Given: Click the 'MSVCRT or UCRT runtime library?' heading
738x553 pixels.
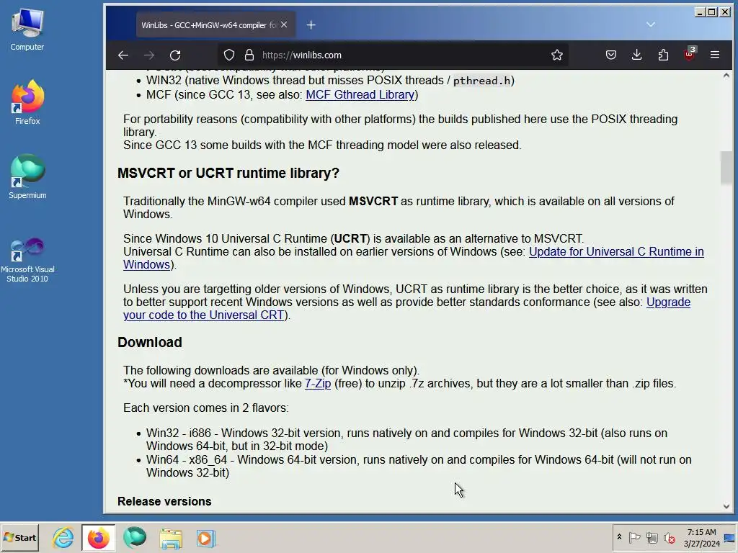Looking at the screenshot, I should 228,173.
